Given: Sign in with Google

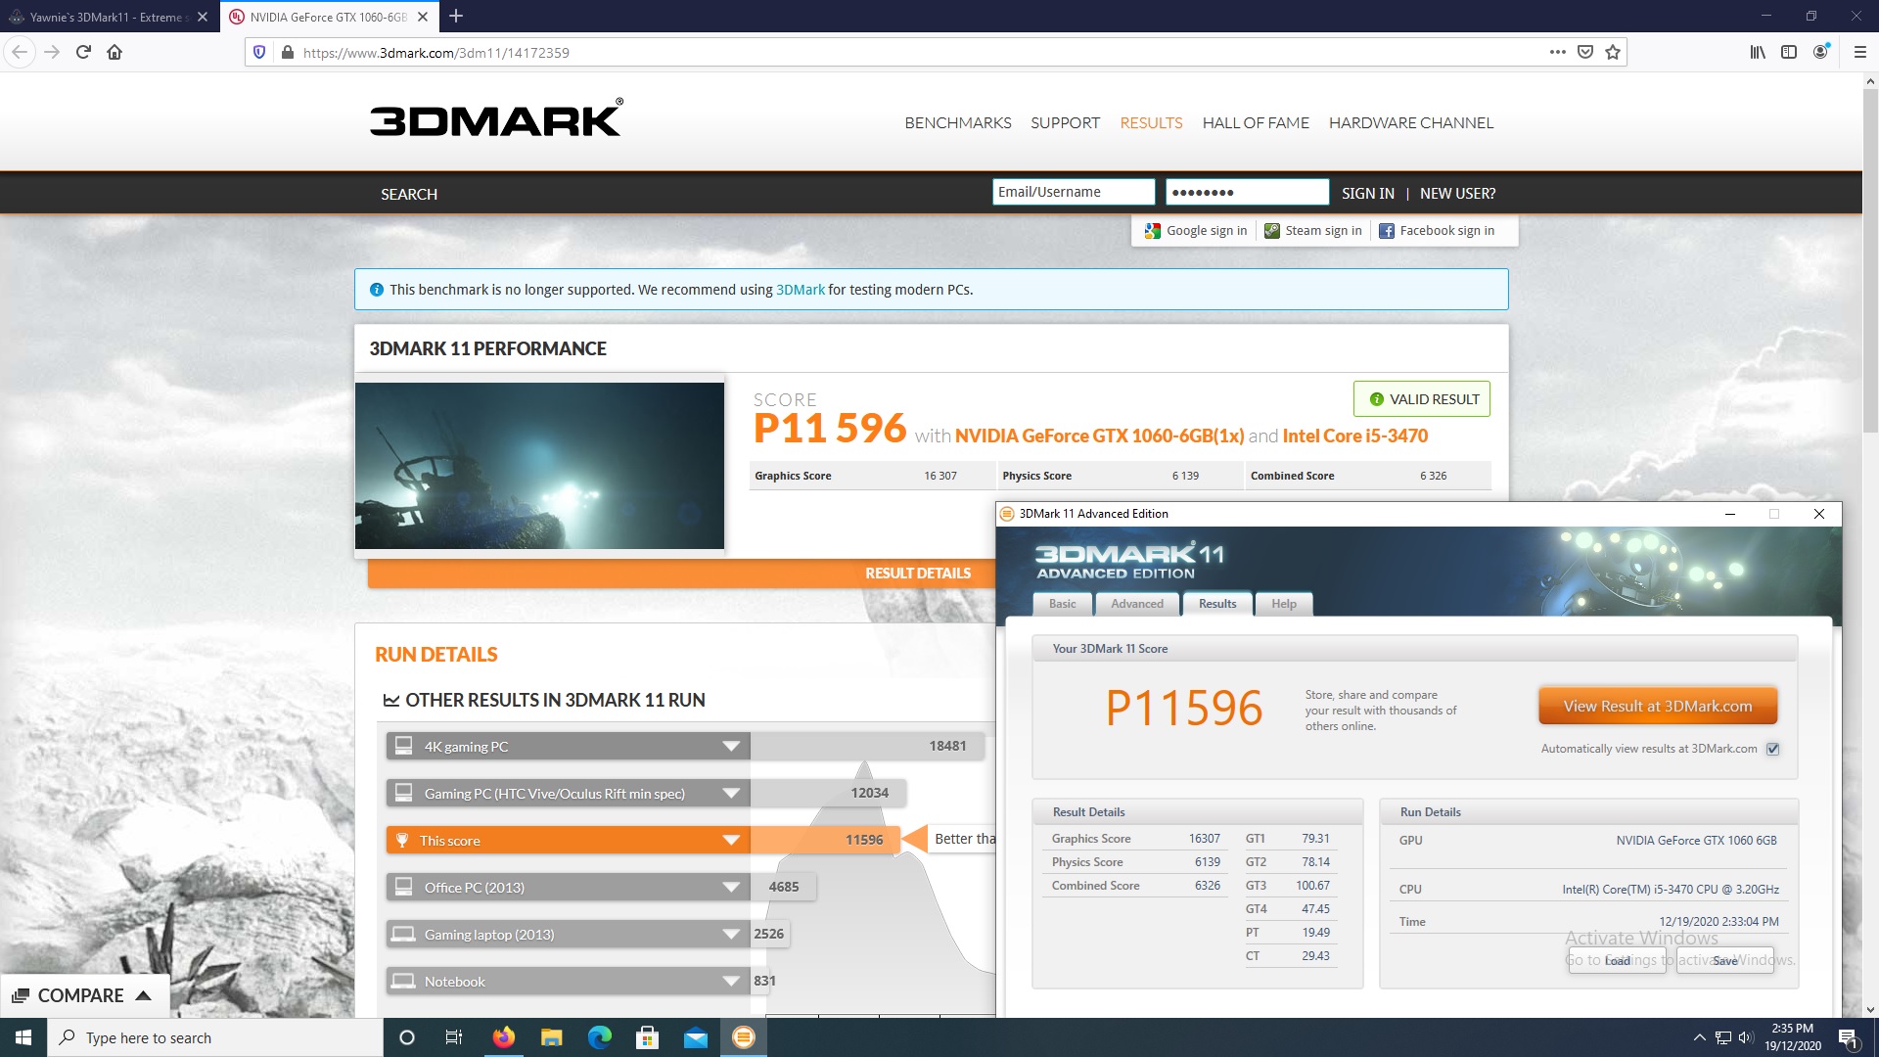Looking at the screenshot, I should [x=1196, y=230].
